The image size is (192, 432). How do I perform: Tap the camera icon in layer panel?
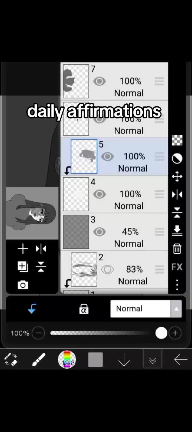(23, 285)
